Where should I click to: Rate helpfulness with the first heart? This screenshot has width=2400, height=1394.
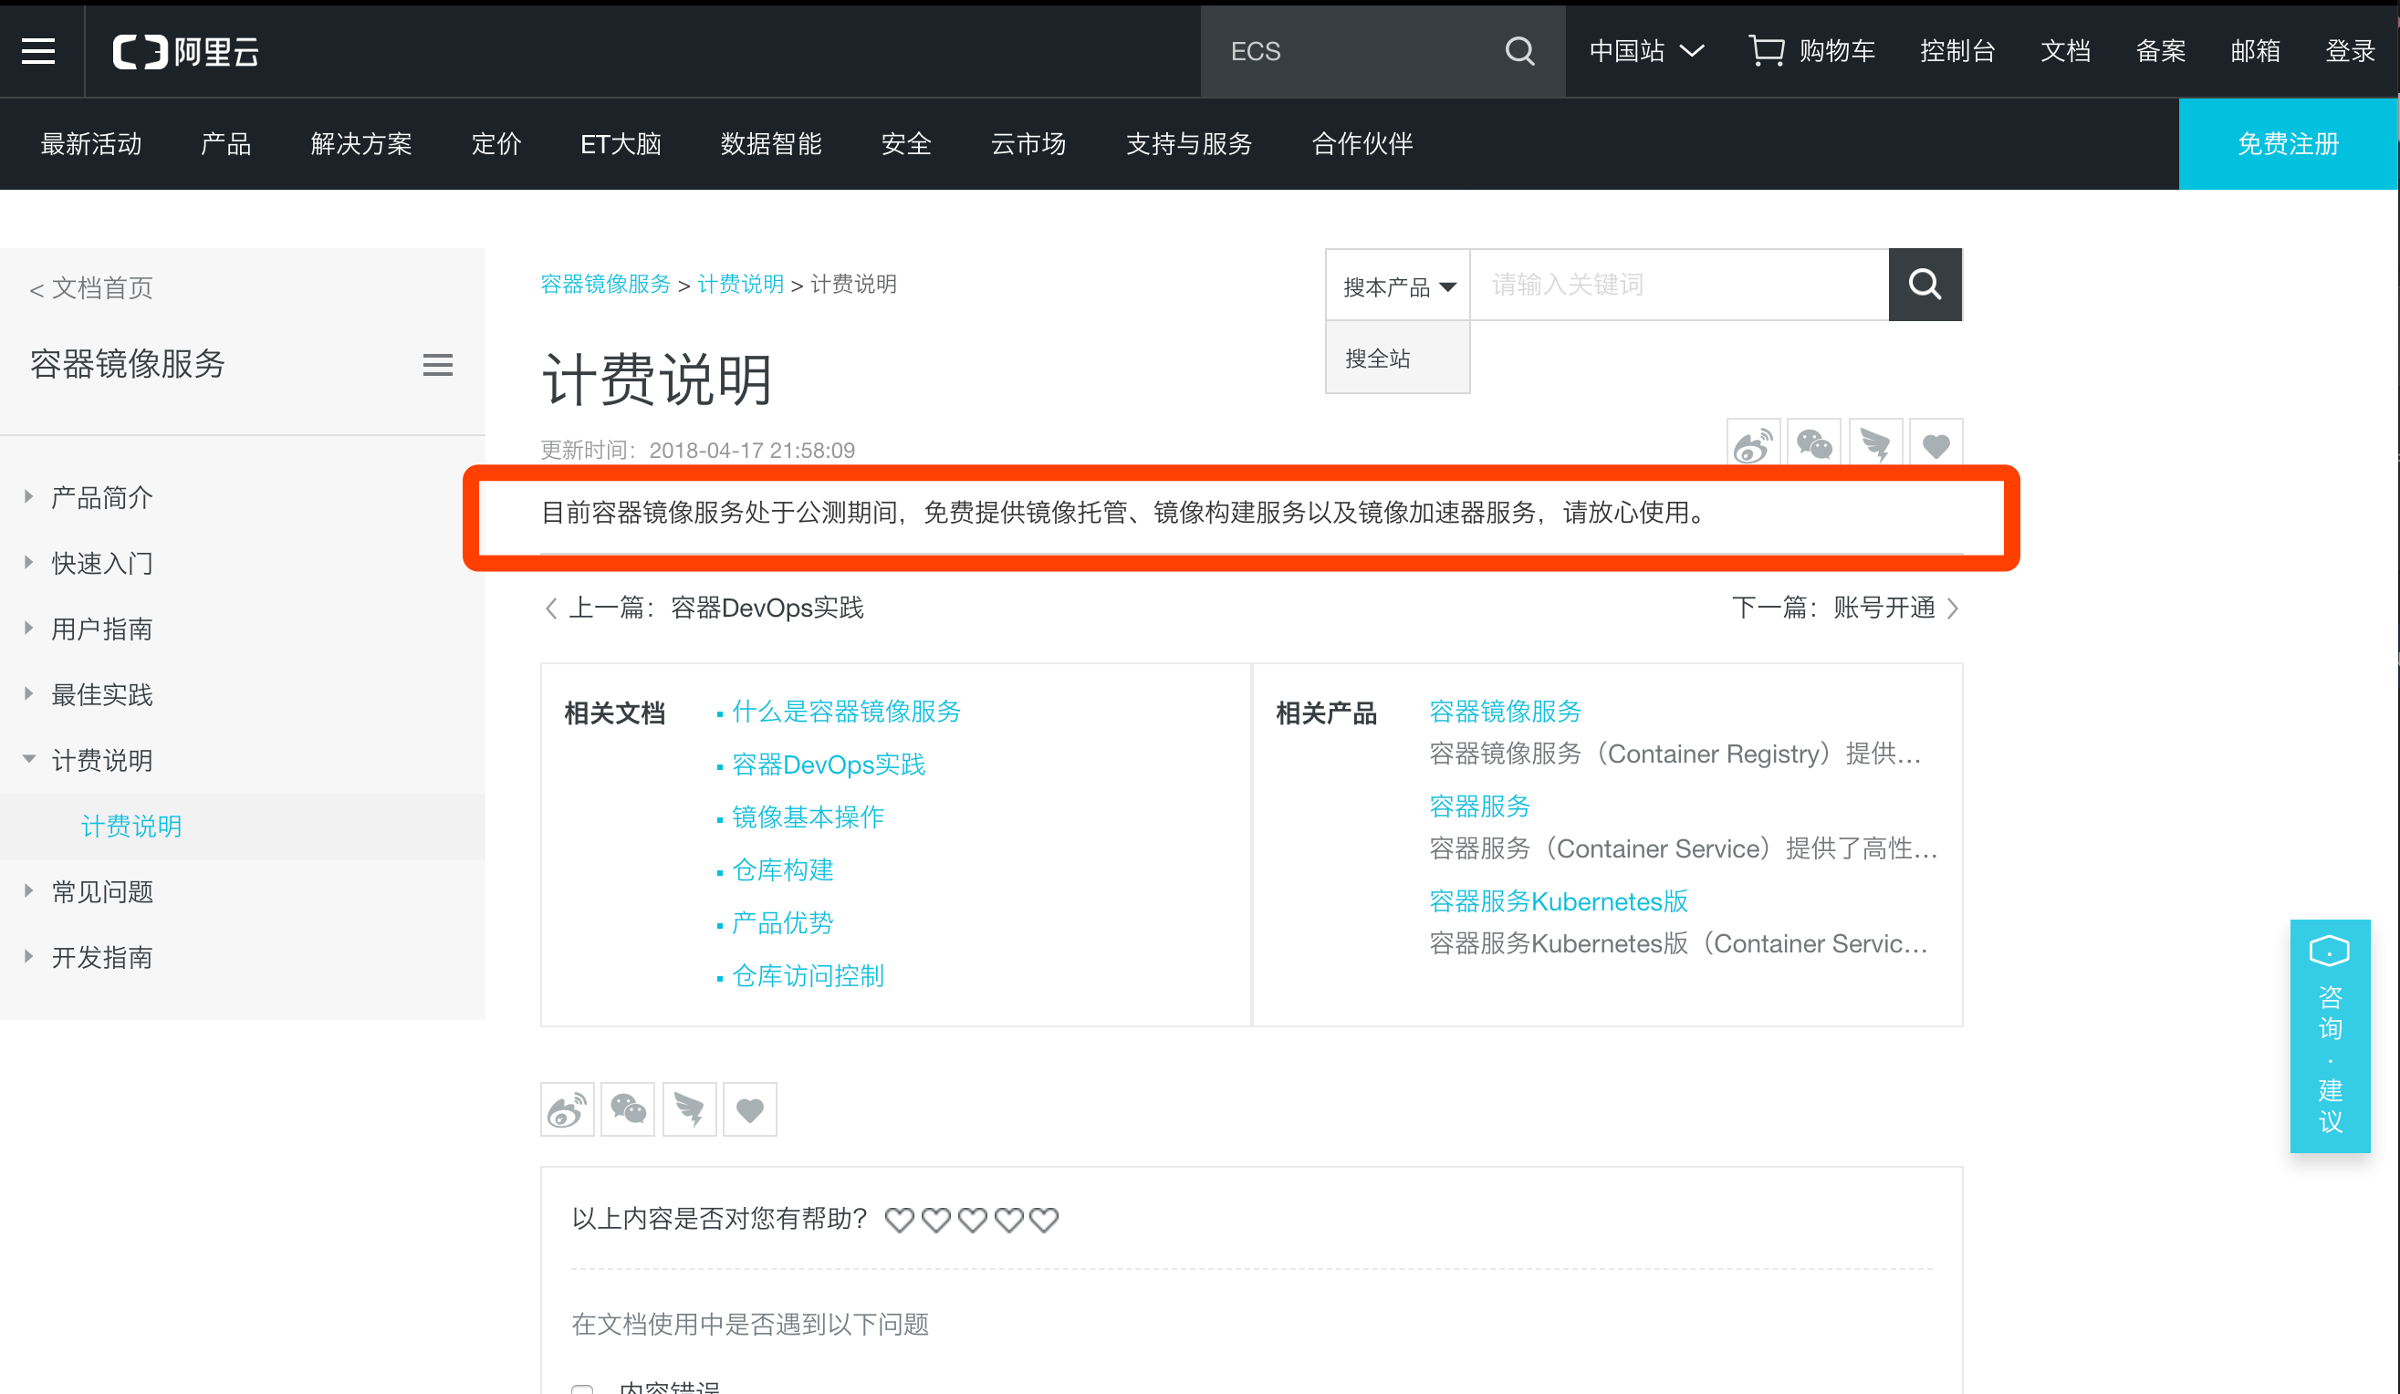[899, 1220]
